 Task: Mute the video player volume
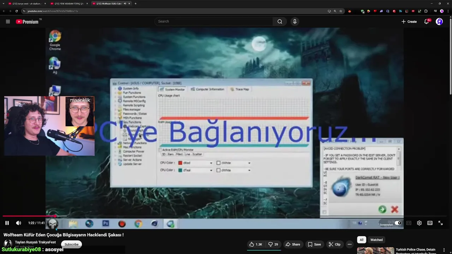(19, 223)
